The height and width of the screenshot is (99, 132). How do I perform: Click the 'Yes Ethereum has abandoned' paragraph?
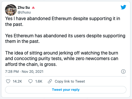point(65,39)
